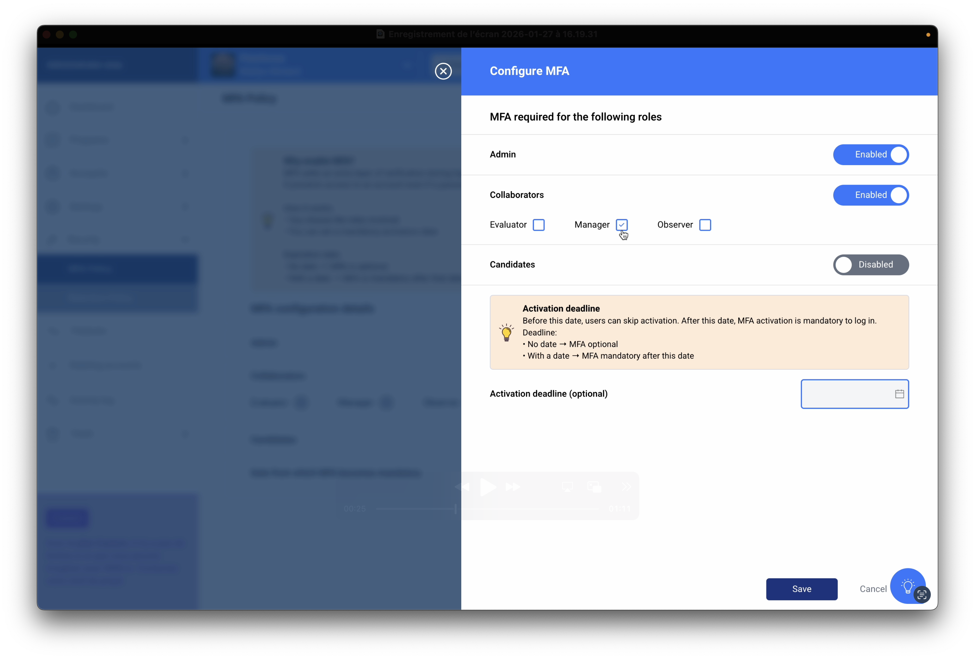This screenshot has height=659, width=975.
Task: Close the Configure MFA side panel
Action: [443, 71]
